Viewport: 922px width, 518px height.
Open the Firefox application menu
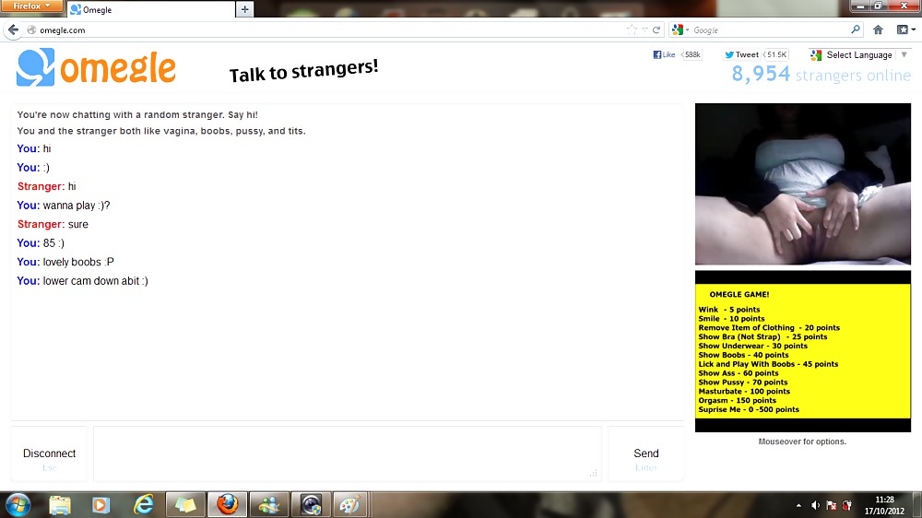point(32,6)
